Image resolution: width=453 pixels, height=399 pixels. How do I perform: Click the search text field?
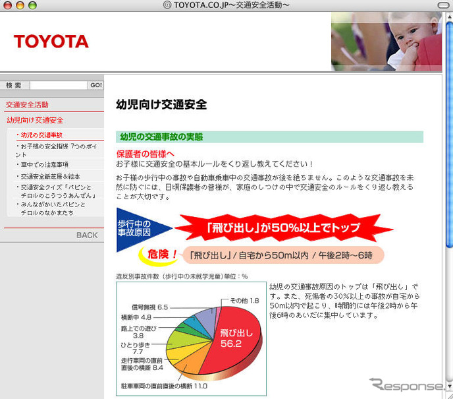59,85
